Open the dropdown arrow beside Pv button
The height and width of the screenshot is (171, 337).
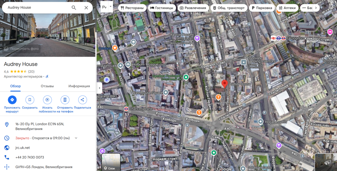[x=111, y=7]
